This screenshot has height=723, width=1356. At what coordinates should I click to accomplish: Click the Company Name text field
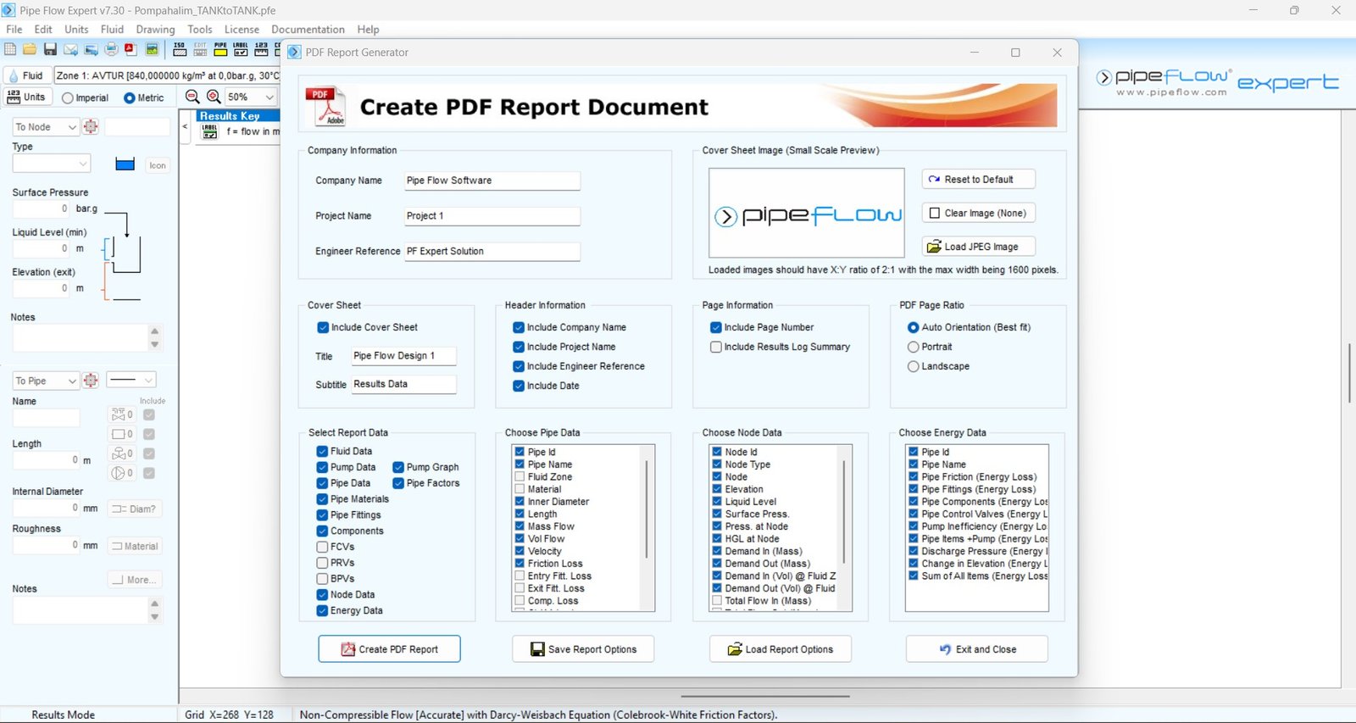pos(492,181)
